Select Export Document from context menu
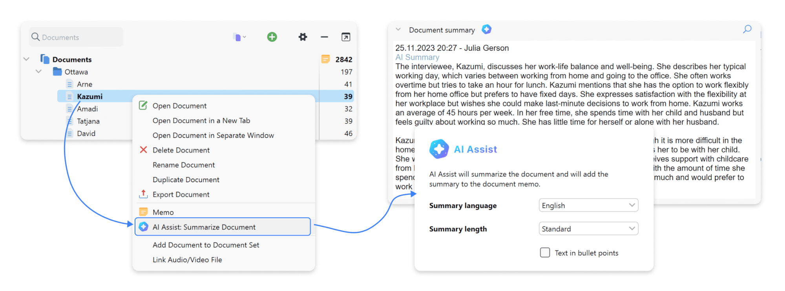The height and width of the screenshot is (291, 785). (181, 194)
